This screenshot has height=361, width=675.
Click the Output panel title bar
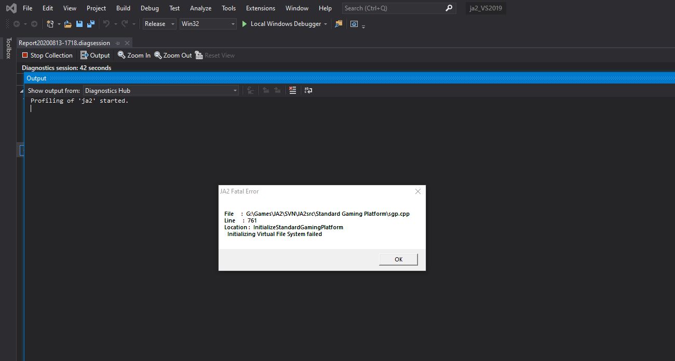(x=349, y=78)
